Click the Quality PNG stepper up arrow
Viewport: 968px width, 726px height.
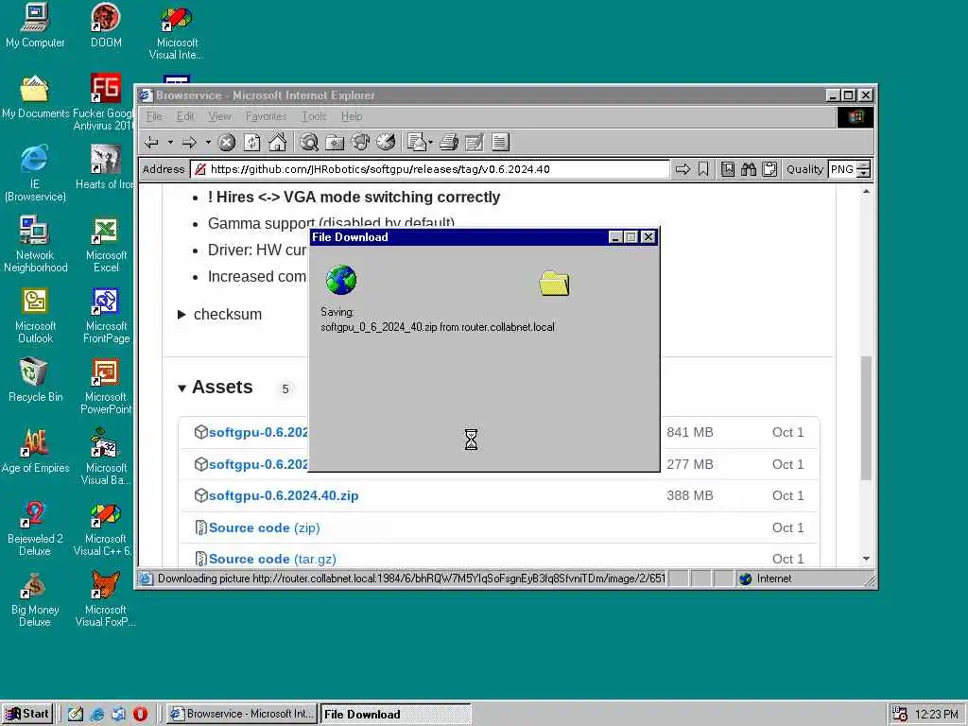click(x=864, y=164)
